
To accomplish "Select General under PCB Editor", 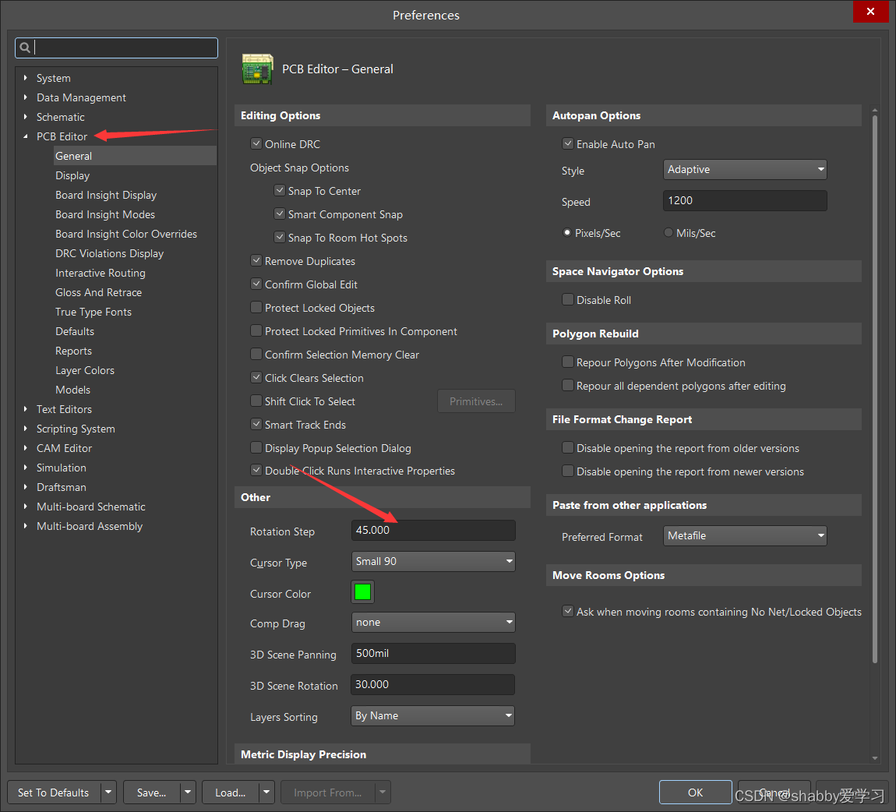I will 135,155.
